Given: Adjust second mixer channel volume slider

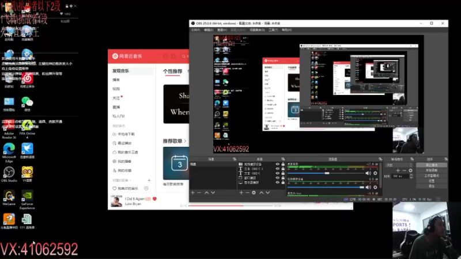Looking at the screenshot, I should pos(326,187).
